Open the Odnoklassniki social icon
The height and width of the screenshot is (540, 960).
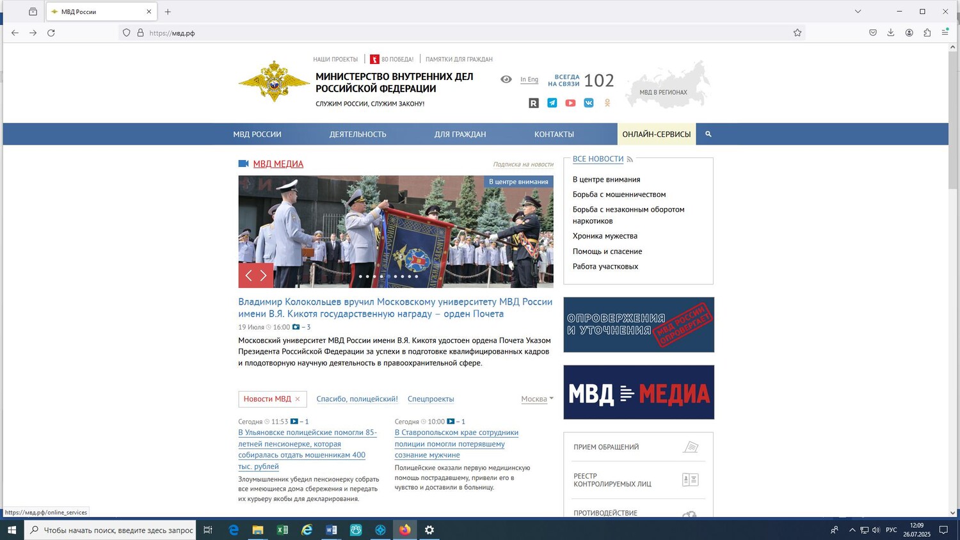click(x=607, y=103)
